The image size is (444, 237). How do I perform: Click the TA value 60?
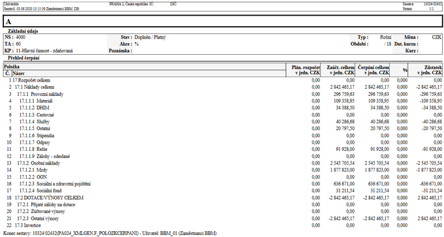tap(18, 44)
